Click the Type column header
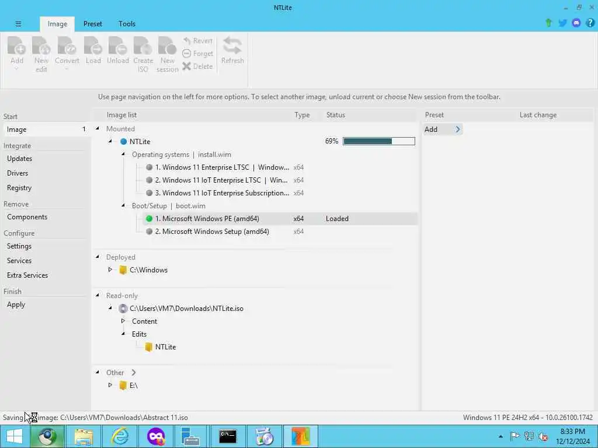 click(302, 115)
